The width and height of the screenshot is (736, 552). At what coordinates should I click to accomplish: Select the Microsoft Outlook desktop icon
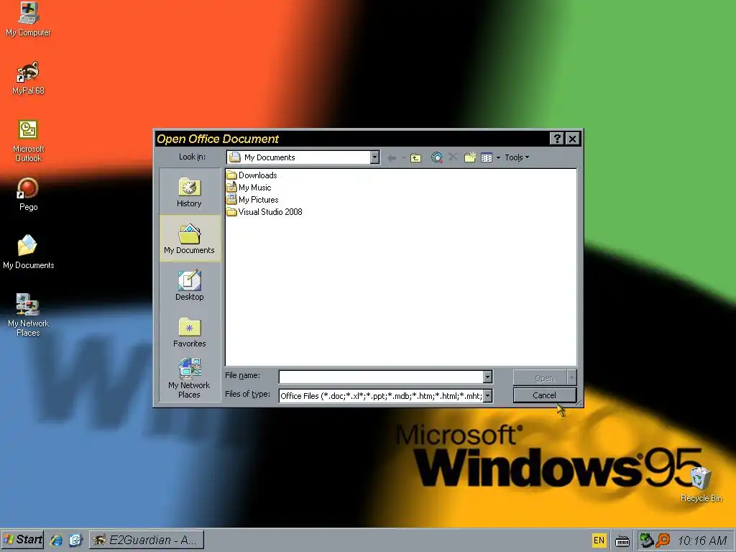[28, 141]
